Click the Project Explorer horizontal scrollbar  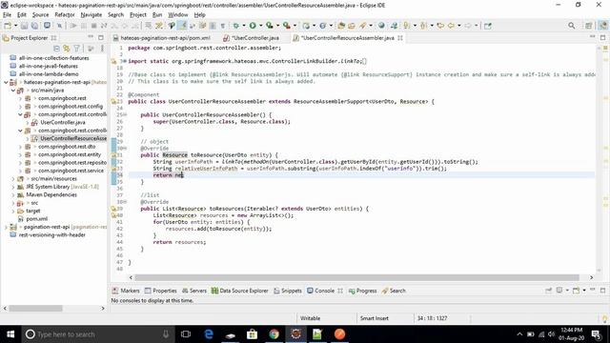tap(36, 308)
